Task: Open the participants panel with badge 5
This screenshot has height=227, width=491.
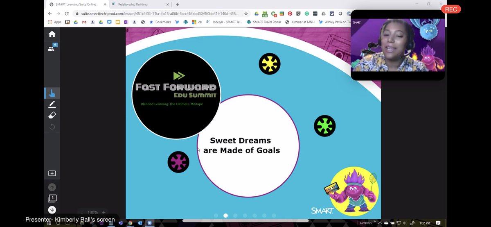Action: click(52, 48)
